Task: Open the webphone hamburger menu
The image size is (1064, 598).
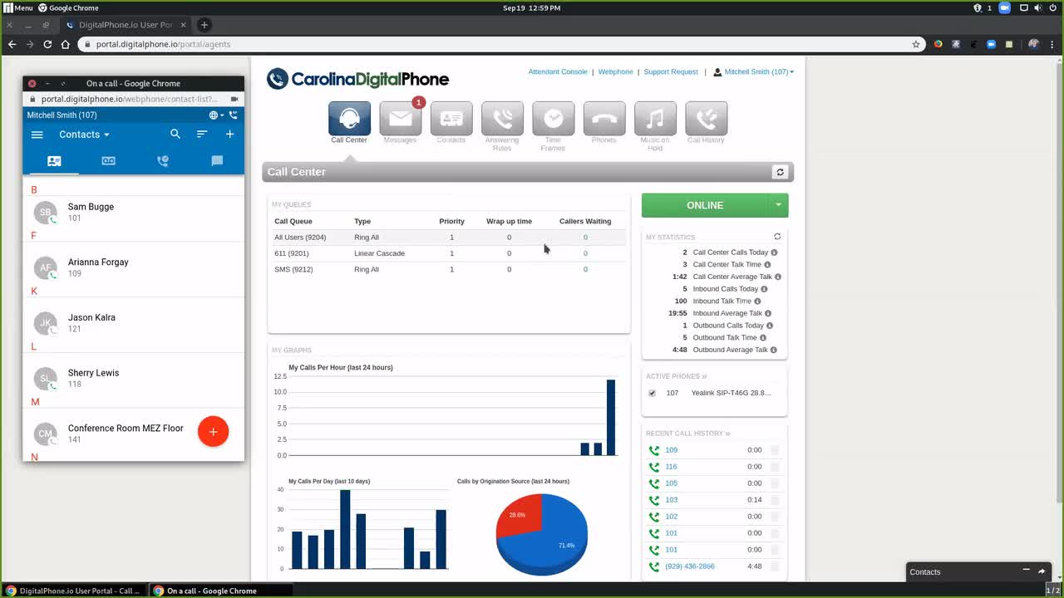Action: pos(37,135)
